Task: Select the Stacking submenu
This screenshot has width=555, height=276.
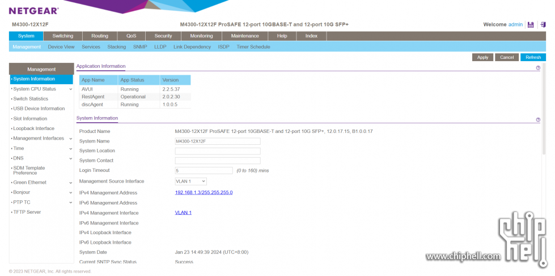Action: [116, 46]
